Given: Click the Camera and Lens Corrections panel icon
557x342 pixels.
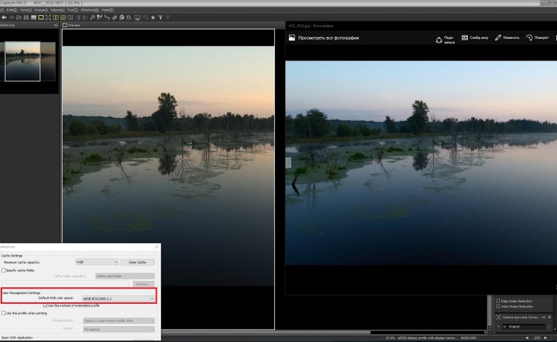Looking at the screenshot, I should pos(499,317).
